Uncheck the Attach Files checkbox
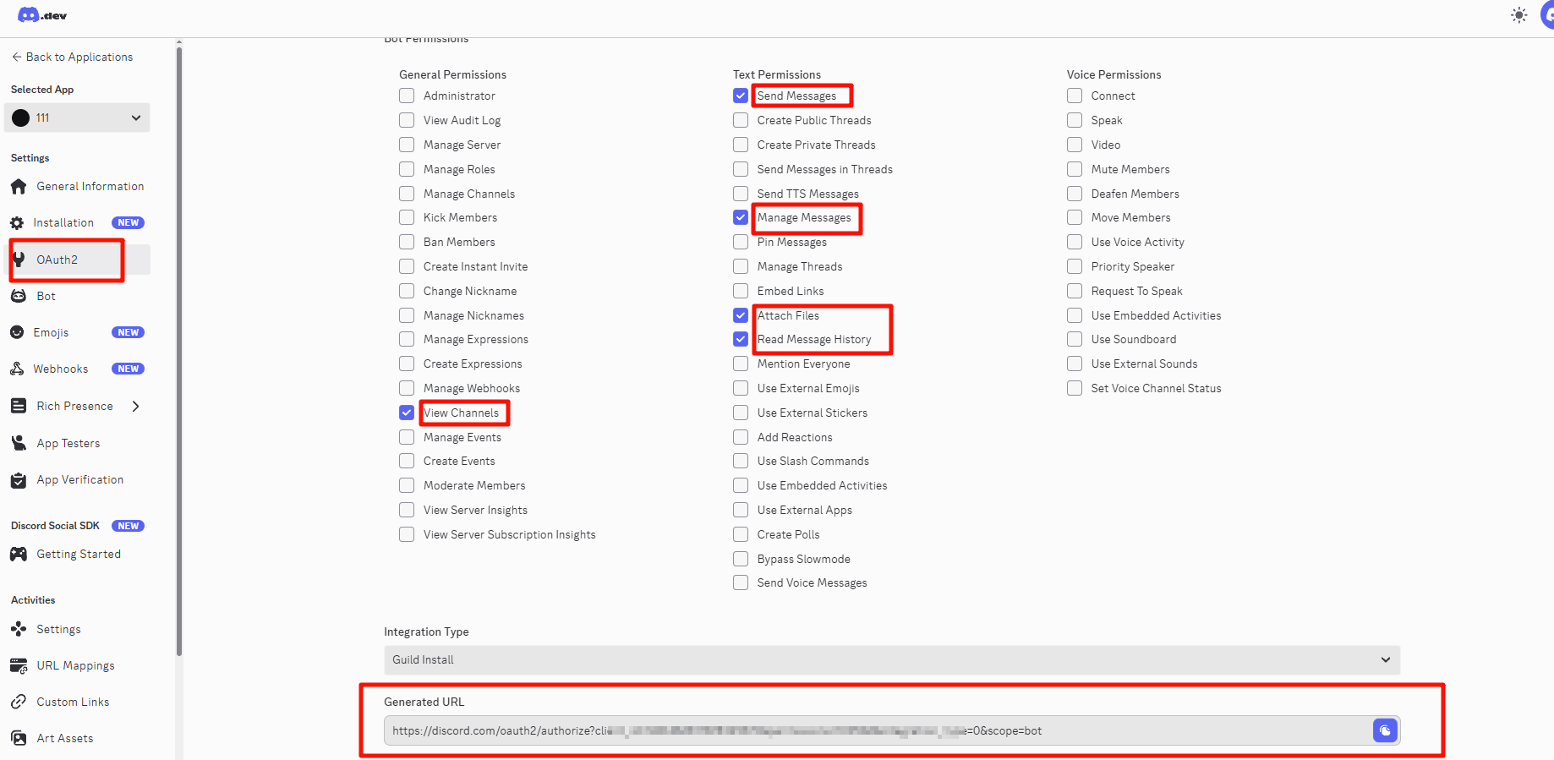The height and width of the screenshot is (760, 1554). 741,315
